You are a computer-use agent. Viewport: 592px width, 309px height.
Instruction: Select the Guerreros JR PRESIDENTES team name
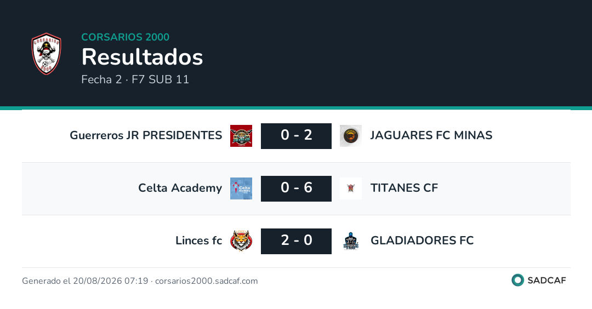tap(146, 135)
